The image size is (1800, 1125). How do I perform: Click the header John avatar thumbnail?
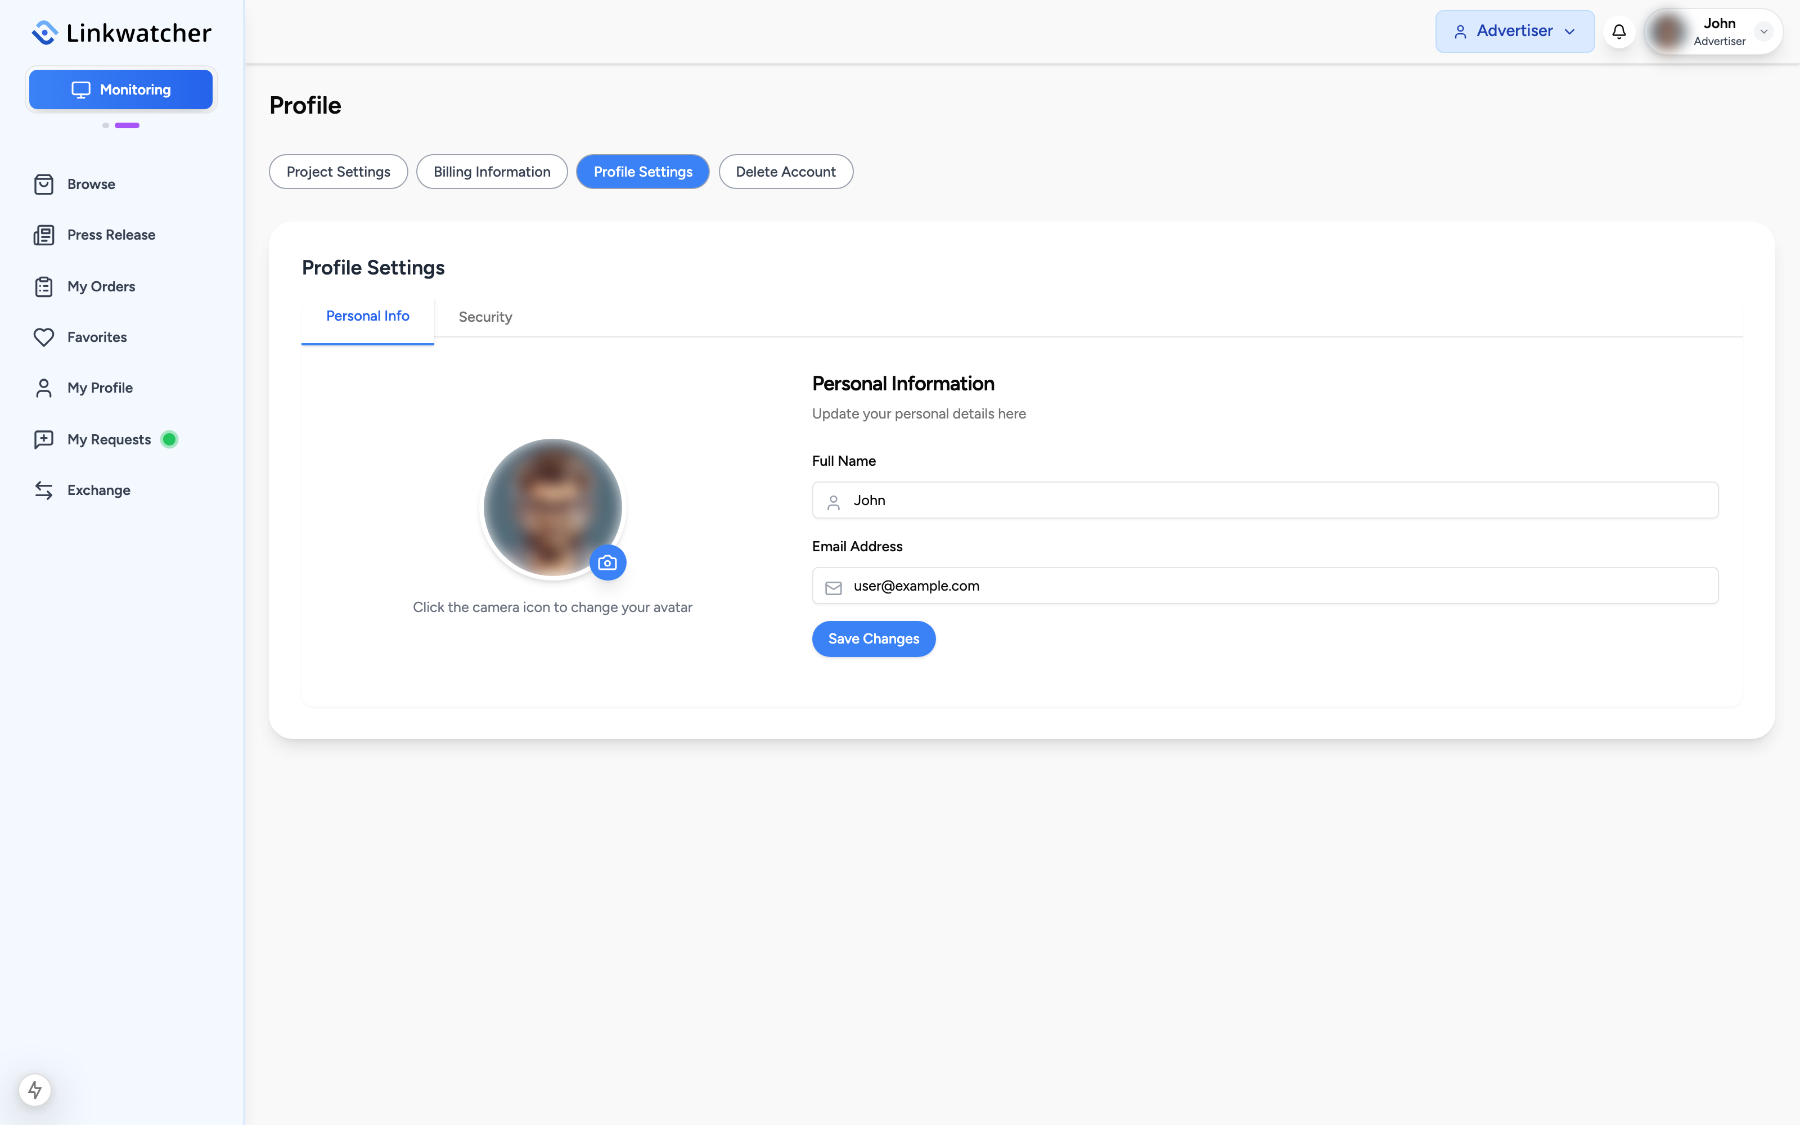(x=1667, y=31)
